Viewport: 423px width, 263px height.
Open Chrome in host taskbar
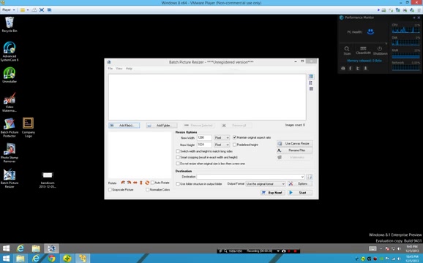pos(51,259)
